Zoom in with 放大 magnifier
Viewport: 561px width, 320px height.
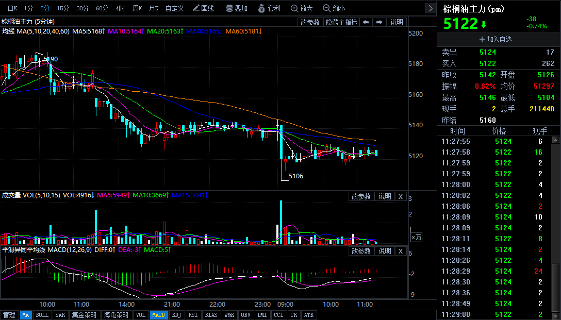pos(302,8)
